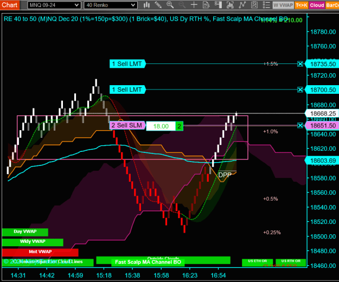Click the +1.0% level label

click(x=271, y=131)
